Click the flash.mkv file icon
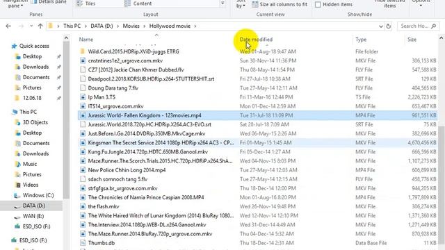The width and height of the screenshot is (445, 250). [x=83, y=207]
